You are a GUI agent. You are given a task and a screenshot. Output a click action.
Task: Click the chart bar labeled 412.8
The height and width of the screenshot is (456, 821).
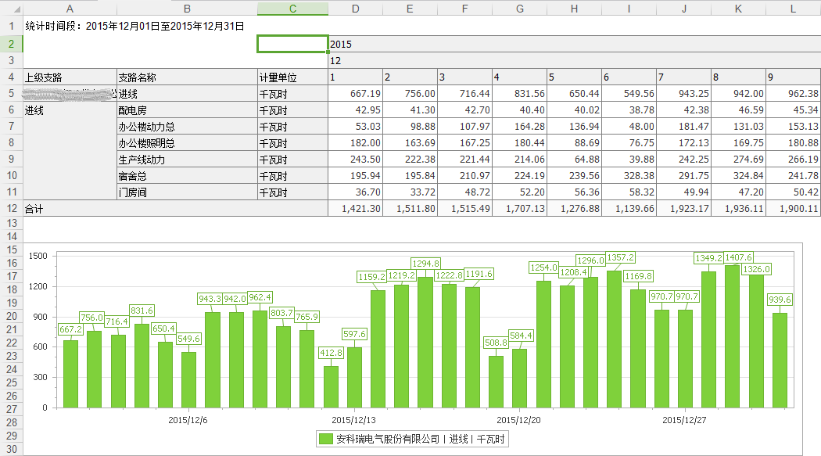pos(331,386)
